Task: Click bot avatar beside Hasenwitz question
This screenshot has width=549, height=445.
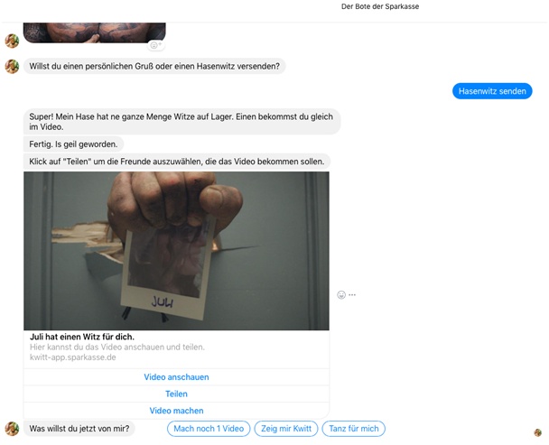Action: click(12, 67)
